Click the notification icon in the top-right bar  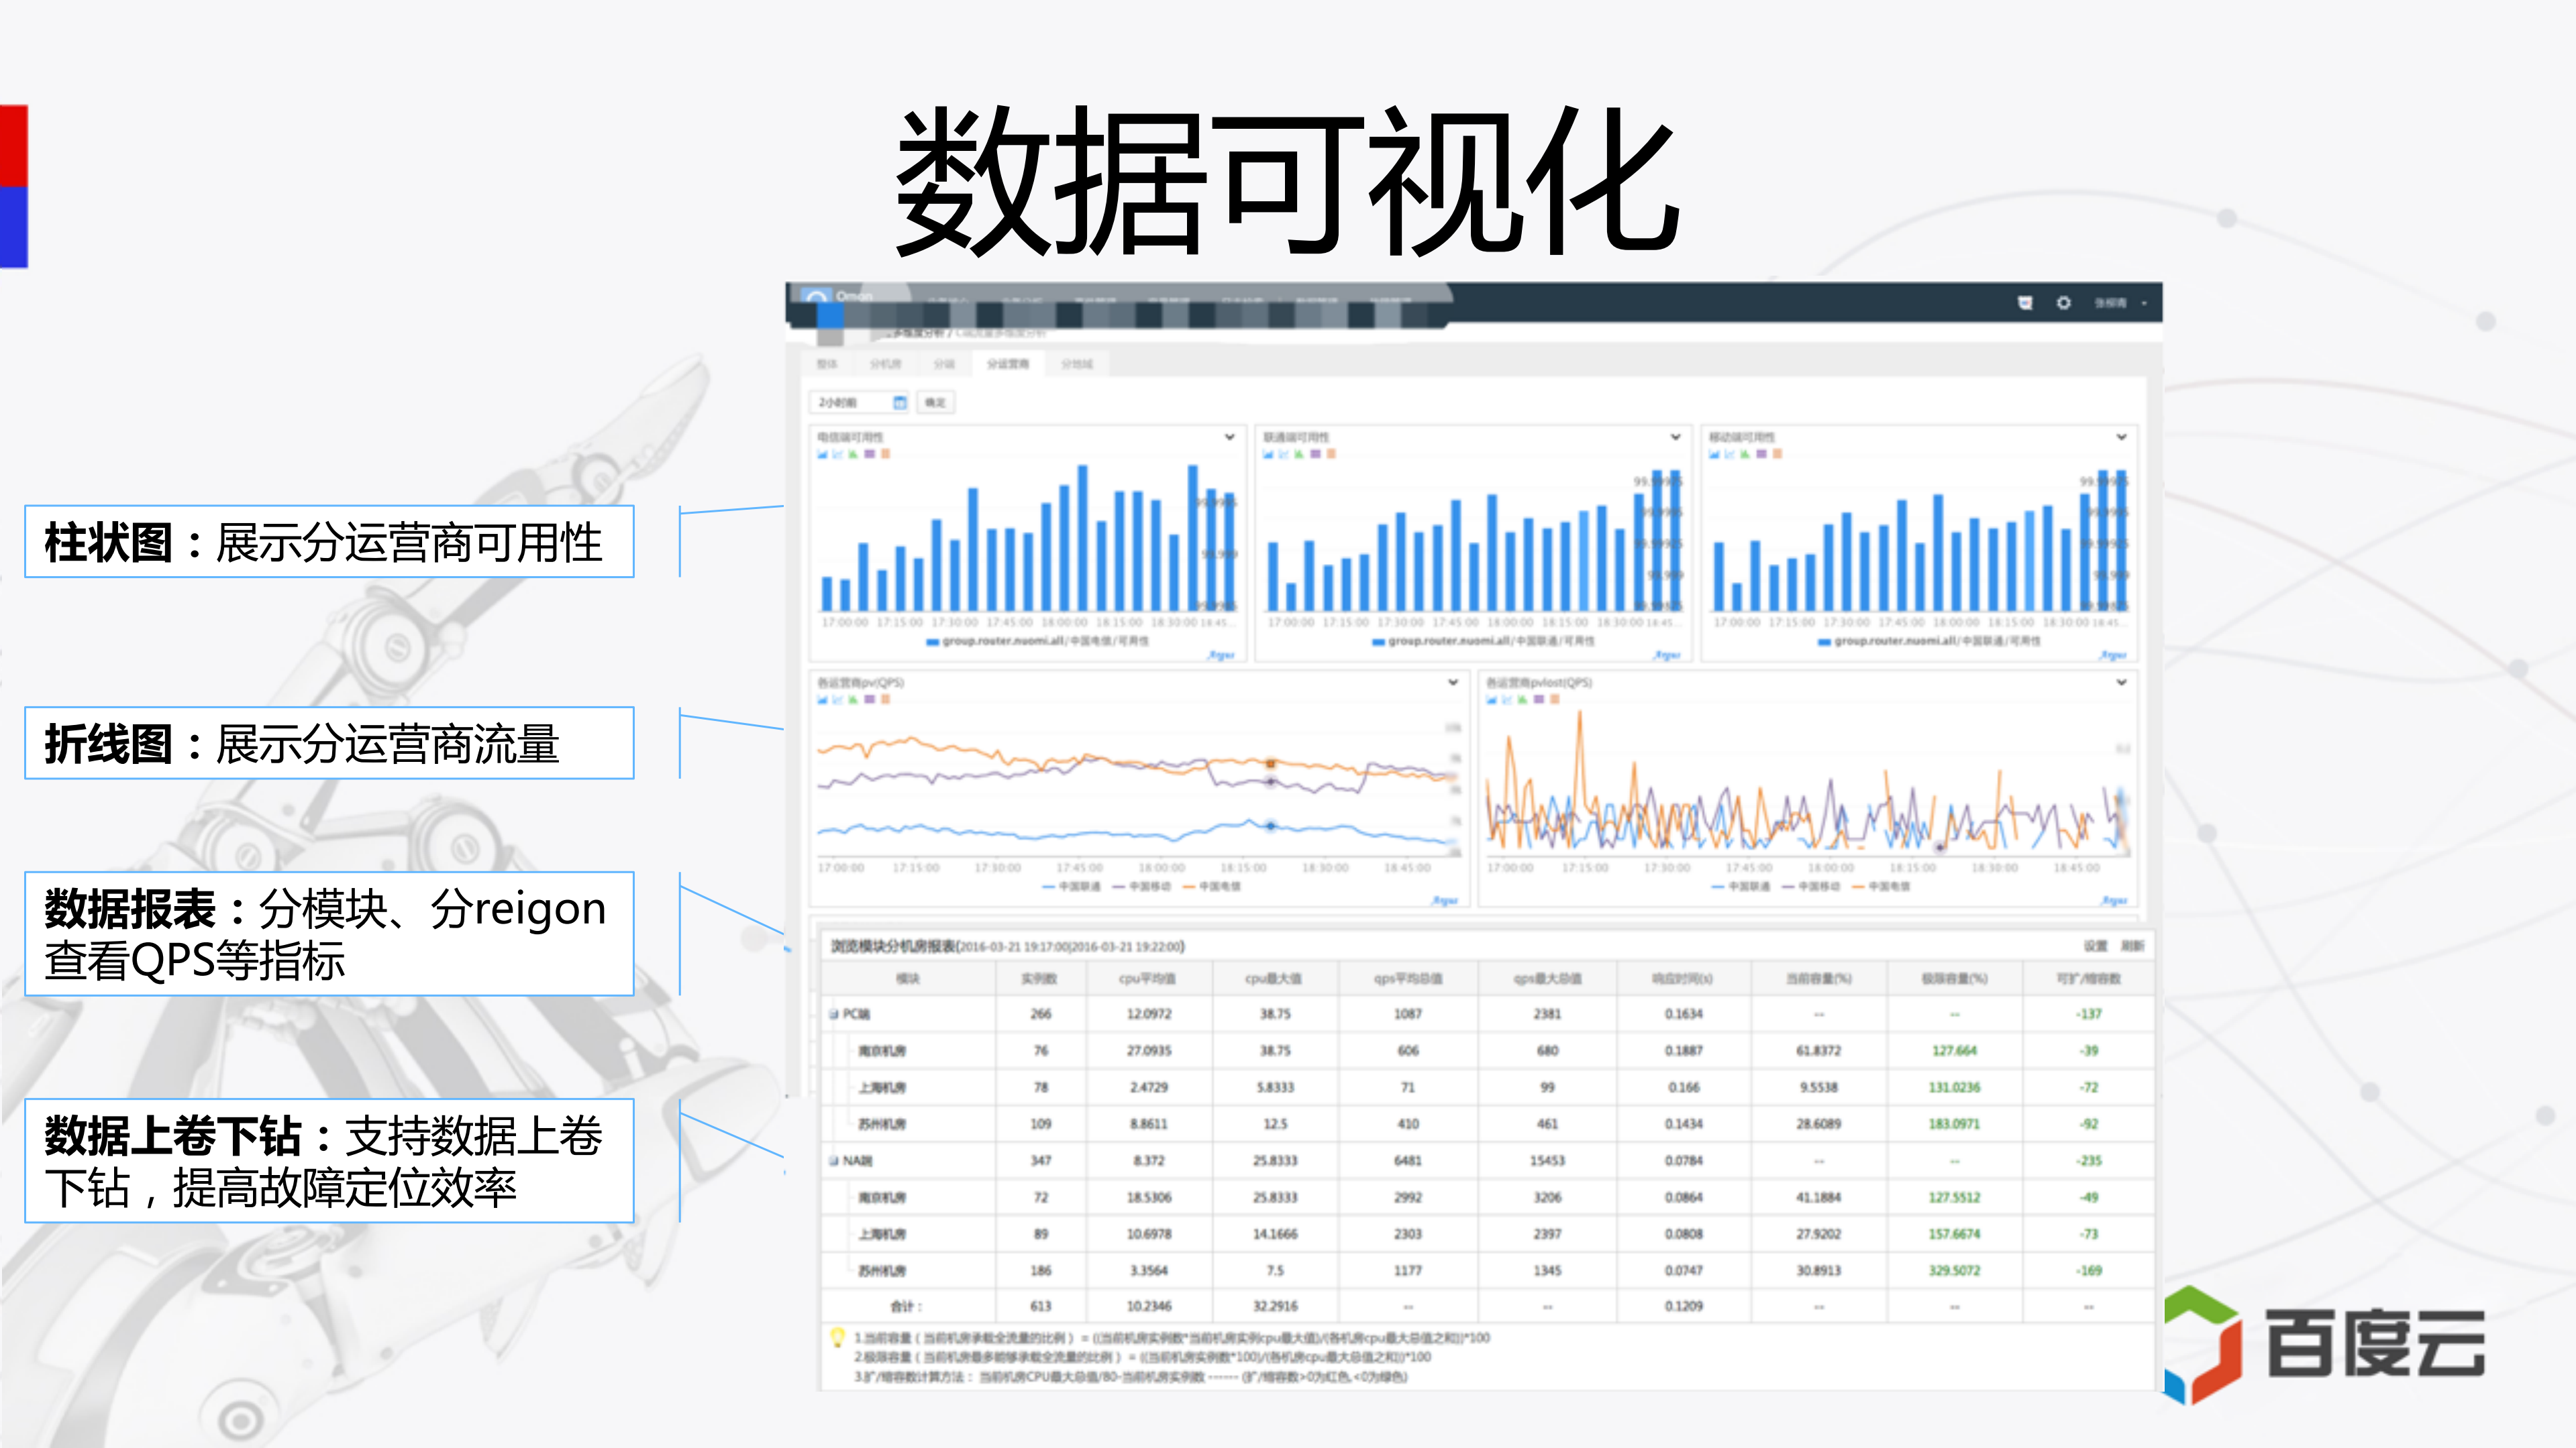[x=2025, y=302]
